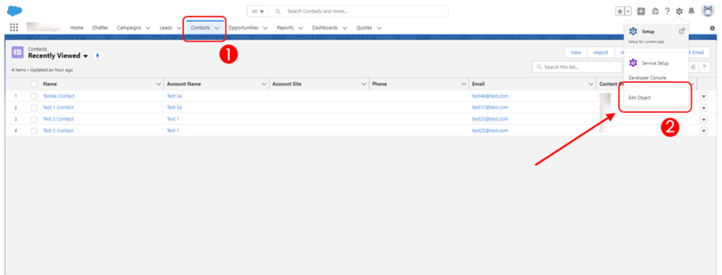722x275 pixels.
Task: Open row actions for Test 2 Contact
Action: pyautogui.click(x=704, y=131)
